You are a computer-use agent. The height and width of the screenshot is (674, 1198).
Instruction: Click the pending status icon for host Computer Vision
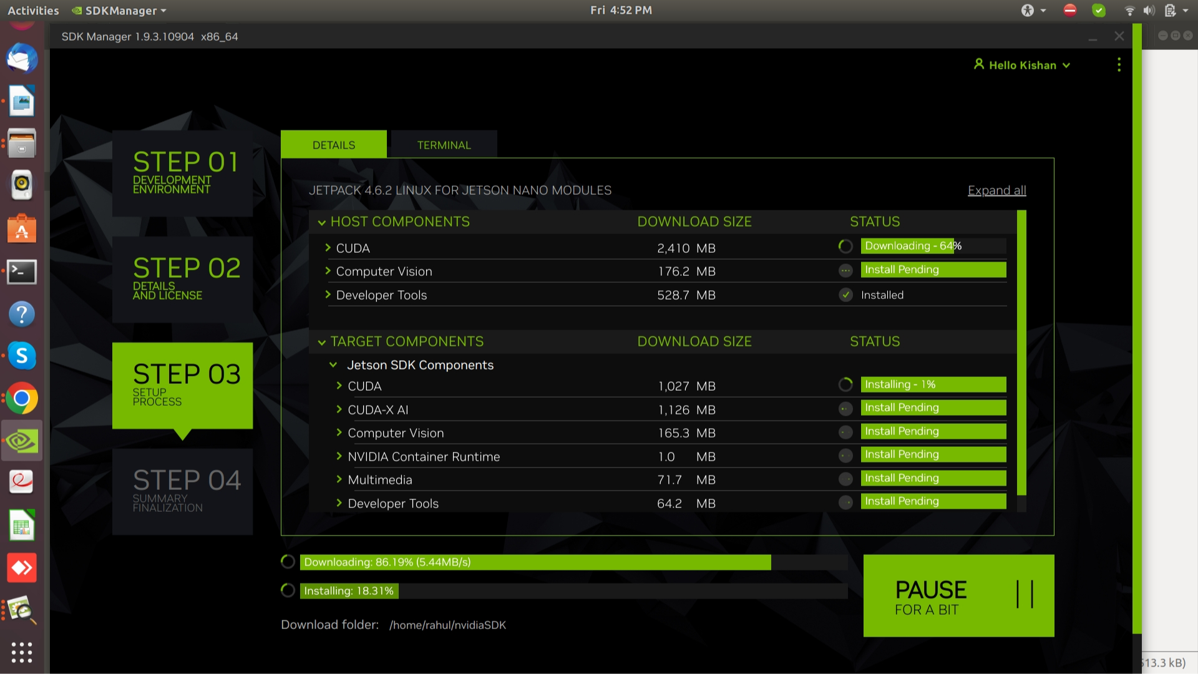point(845,270)
